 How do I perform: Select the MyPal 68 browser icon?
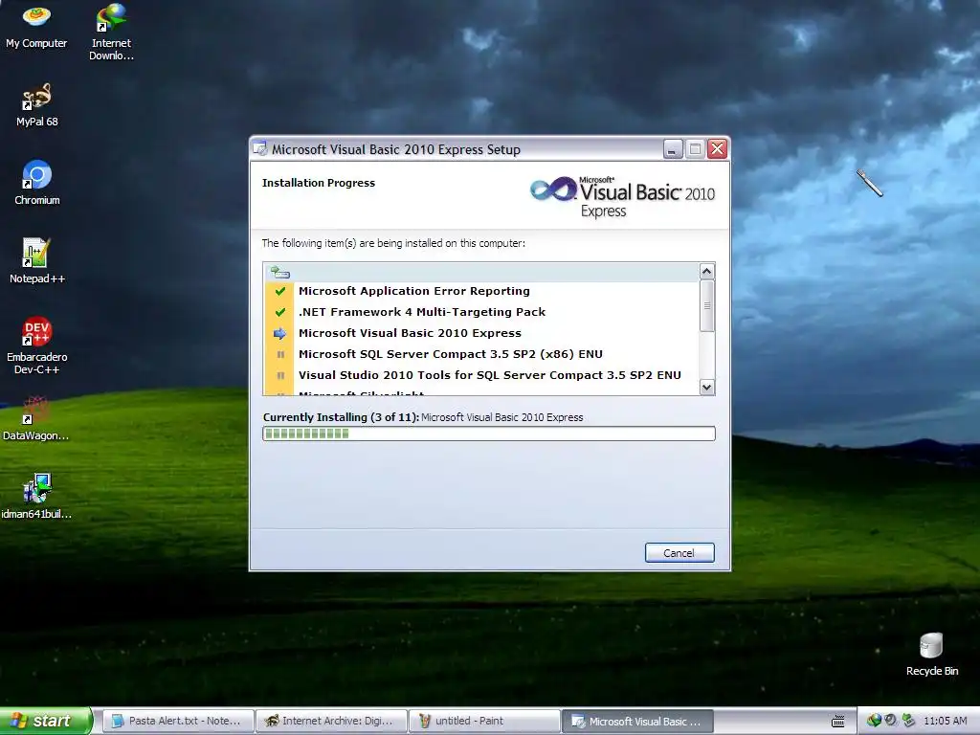pos(37,105)
